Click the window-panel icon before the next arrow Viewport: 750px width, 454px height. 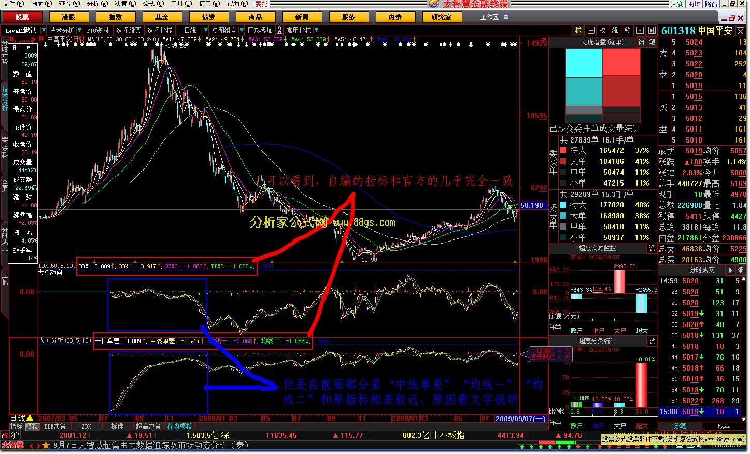[x=640, y=31]
